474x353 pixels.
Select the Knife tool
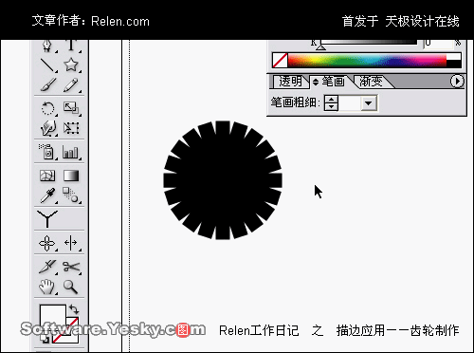coord(47,267)
